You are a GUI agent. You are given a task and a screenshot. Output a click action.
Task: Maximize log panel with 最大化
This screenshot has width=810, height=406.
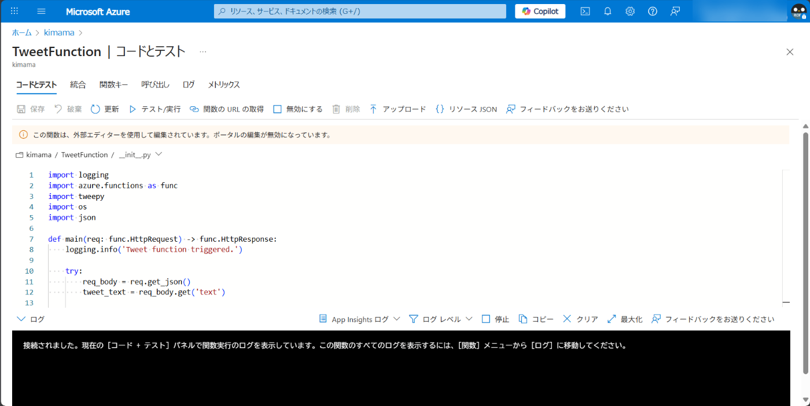625,319
